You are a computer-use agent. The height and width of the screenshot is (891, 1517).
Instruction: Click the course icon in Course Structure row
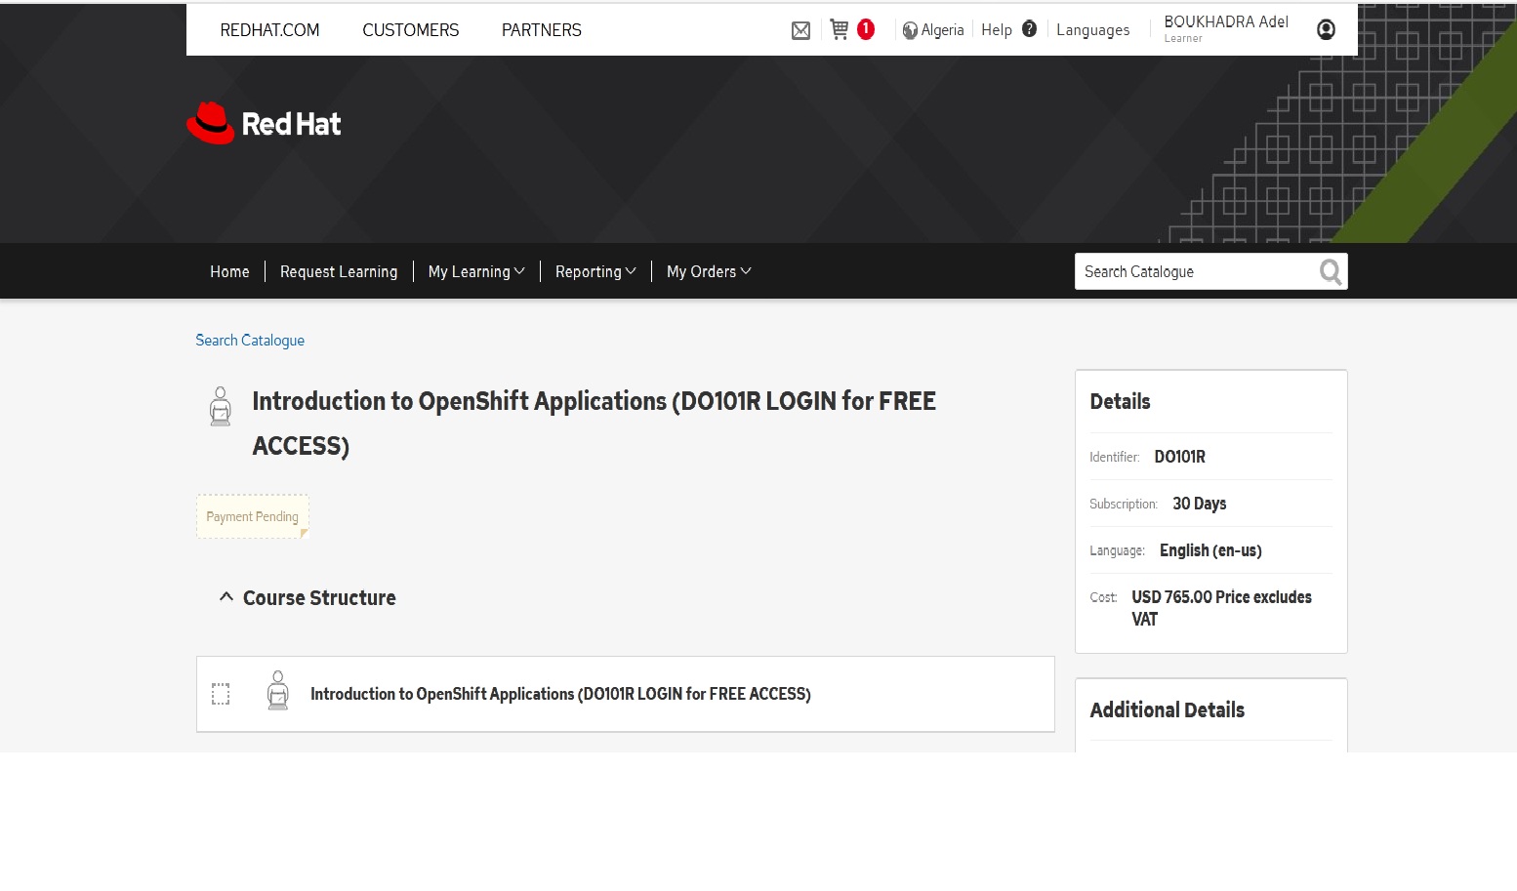pos(278,691)
